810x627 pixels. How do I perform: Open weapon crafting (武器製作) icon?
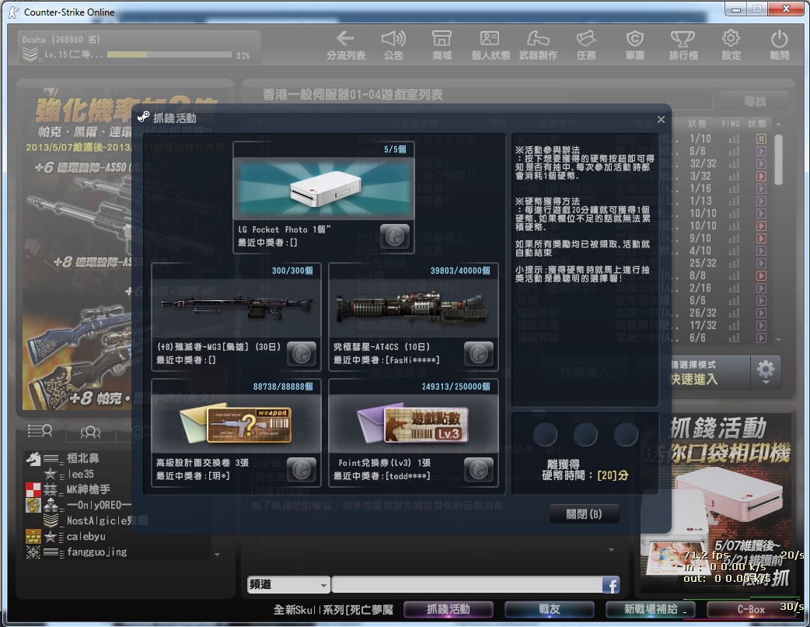click(x=538, y=44)
